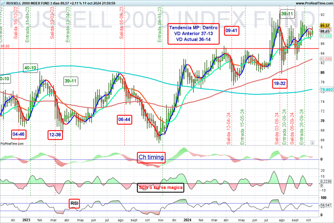
Task: Click the 'SCh o curva magica' indicator label
Action: click(x=160, y=188)
